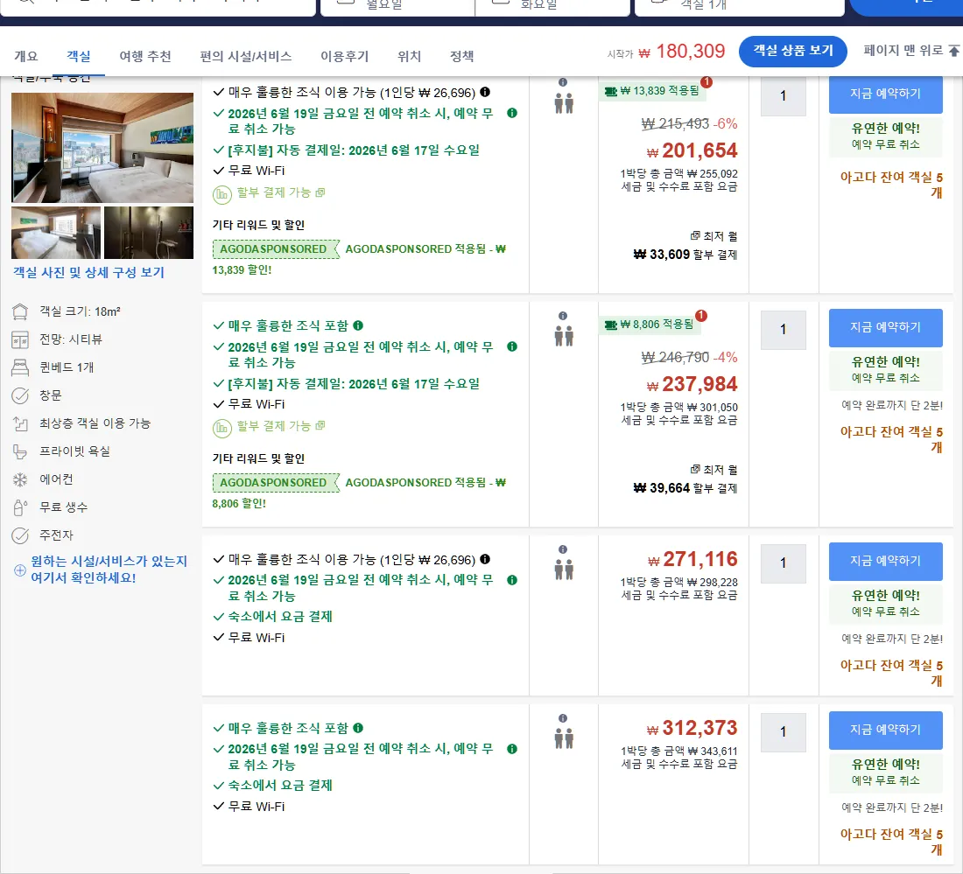963x874 pixels.
Task: Click green cancellation info icon in ₩237,984 row
Action: (x=512, y=346)
